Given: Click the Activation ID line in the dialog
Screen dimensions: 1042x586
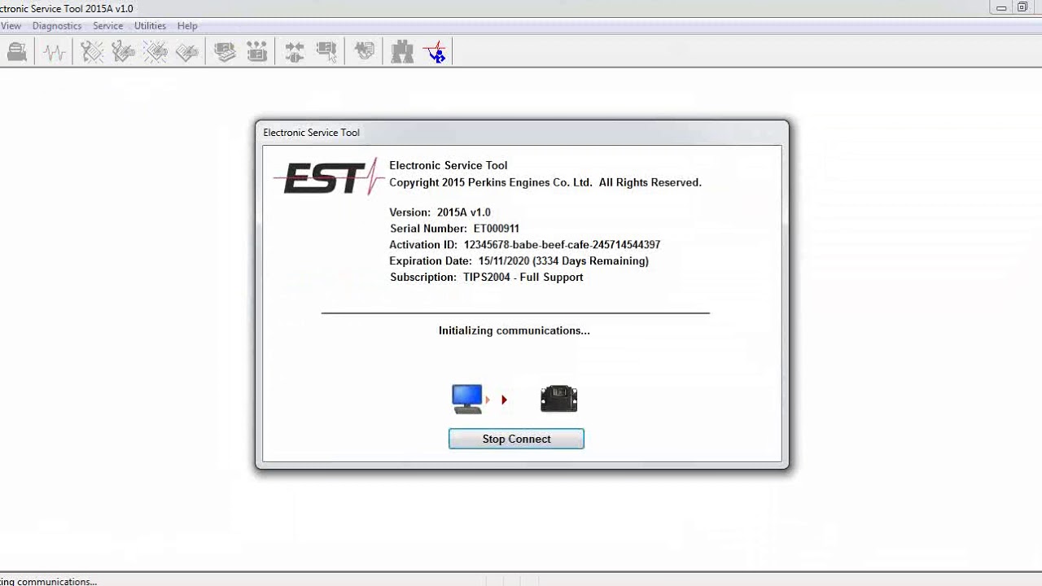Looking at the screenshot, I should click(x=525, y=245).
